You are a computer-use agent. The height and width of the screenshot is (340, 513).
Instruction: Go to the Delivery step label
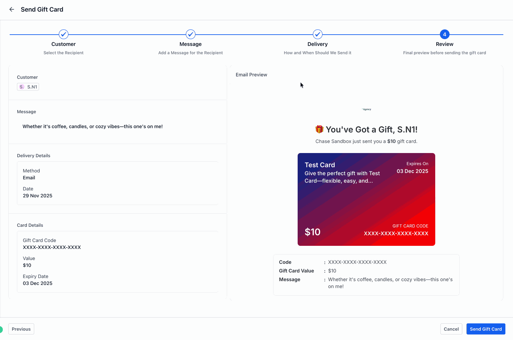pyautogui.click(x=318, y=44)
